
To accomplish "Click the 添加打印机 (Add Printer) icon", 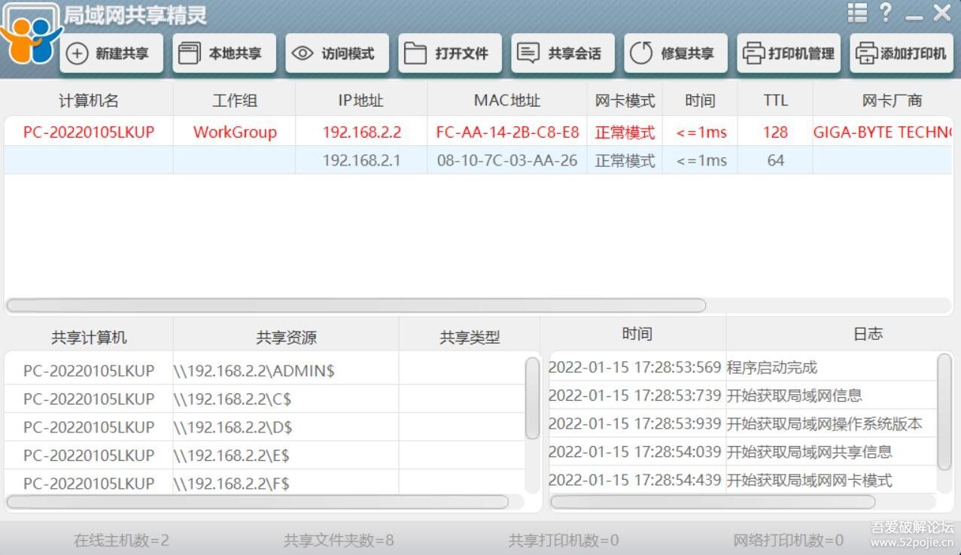I will pos(865,54).
